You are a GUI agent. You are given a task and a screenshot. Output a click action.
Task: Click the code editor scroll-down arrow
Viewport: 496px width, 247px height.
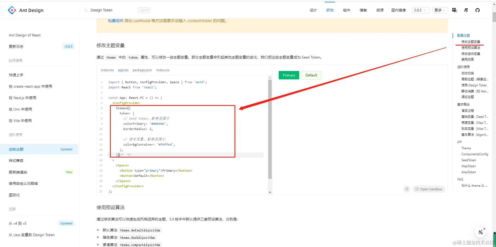(270, 192)
